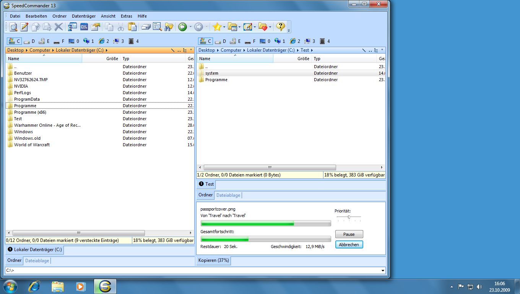Switch to Dateiablage tab in right panel
Viewport: 520px width, 294px height.
(228, 195)
